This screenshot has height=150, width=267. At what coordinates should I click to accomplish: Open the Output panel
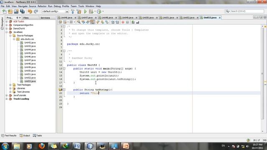(25, 135)
